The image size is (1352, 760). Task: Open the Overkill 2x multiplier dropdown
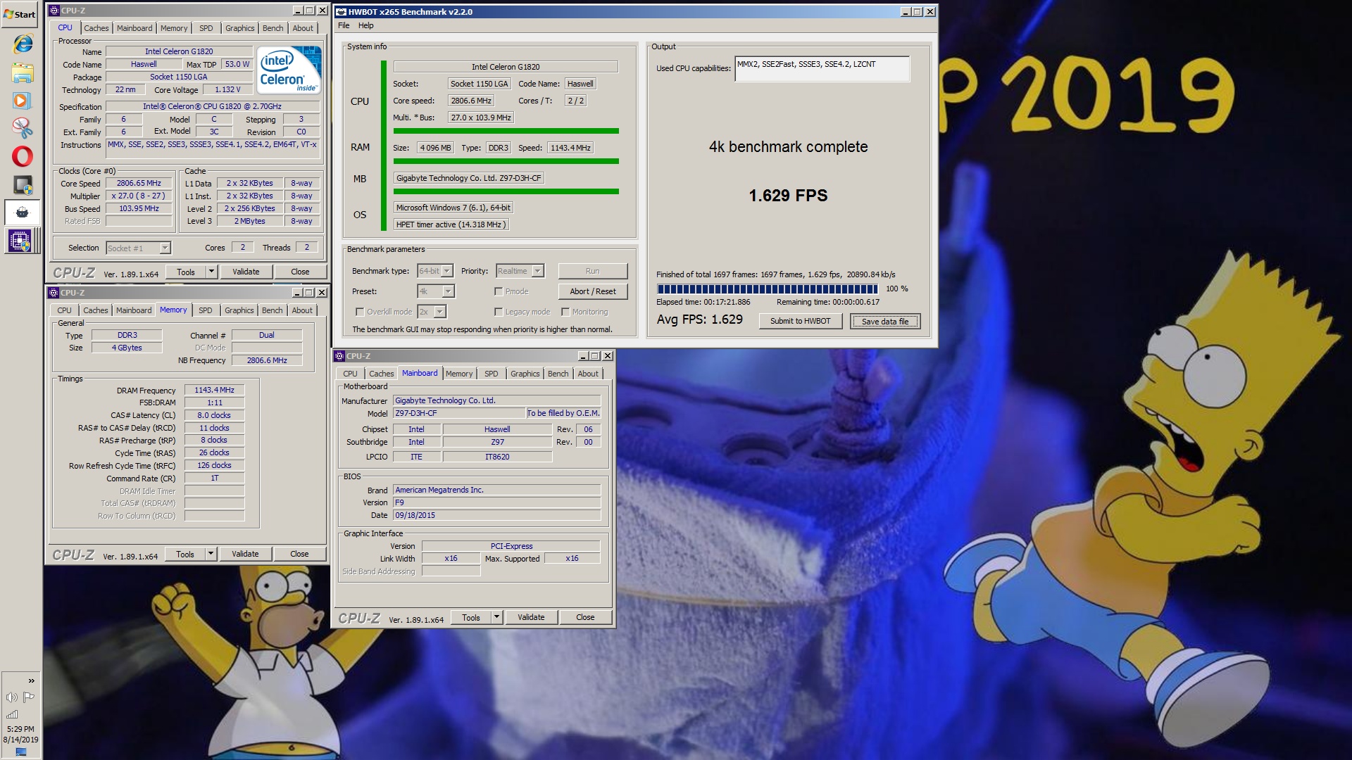[x=439, y=312]
